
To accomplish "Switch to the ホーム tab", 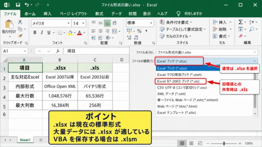I will click(30, 13).
